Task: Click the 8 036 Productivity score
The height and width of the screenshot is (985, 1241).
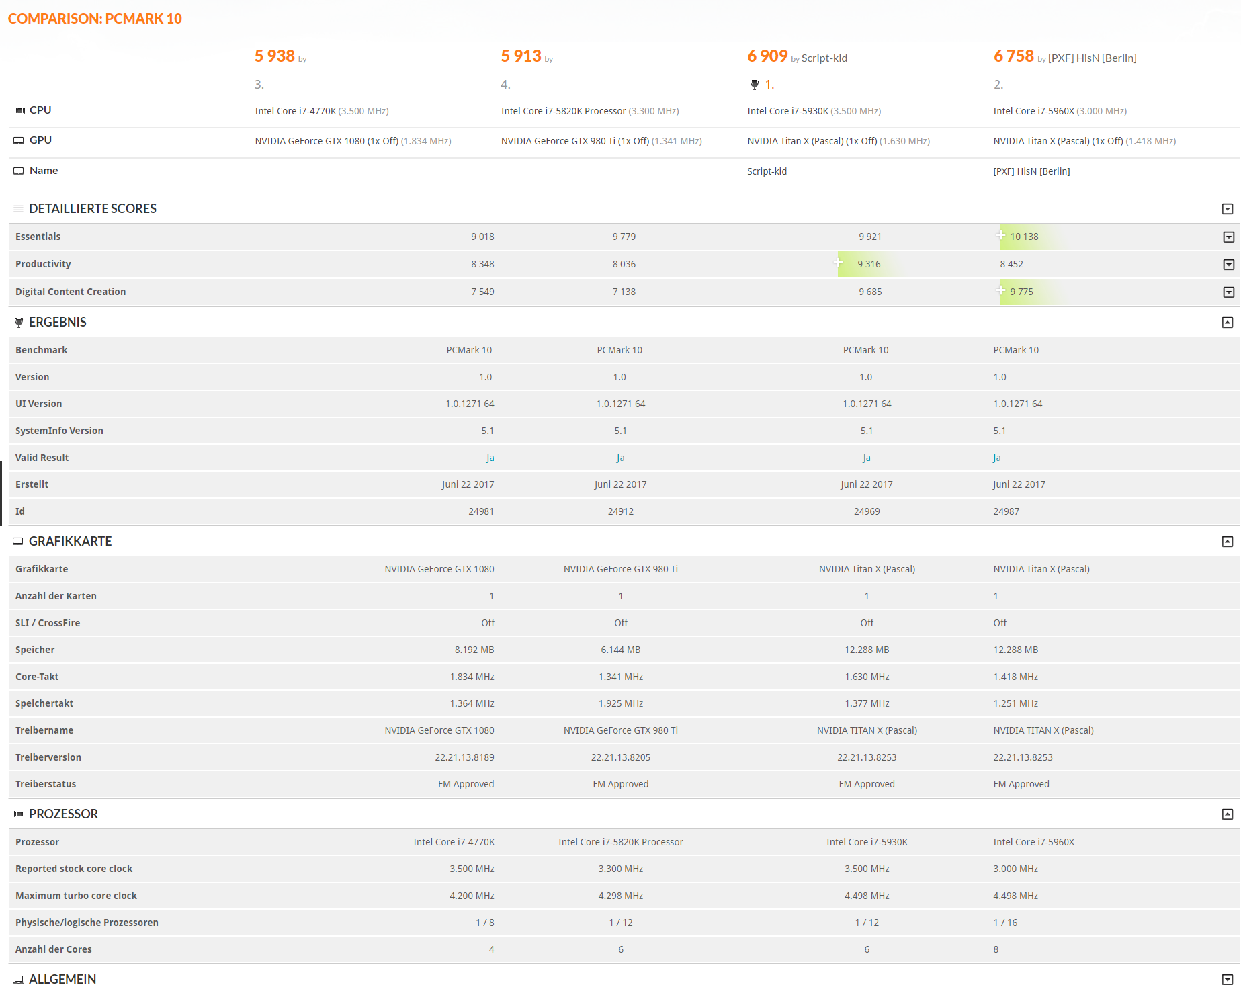Action: (x=624, y=264)
